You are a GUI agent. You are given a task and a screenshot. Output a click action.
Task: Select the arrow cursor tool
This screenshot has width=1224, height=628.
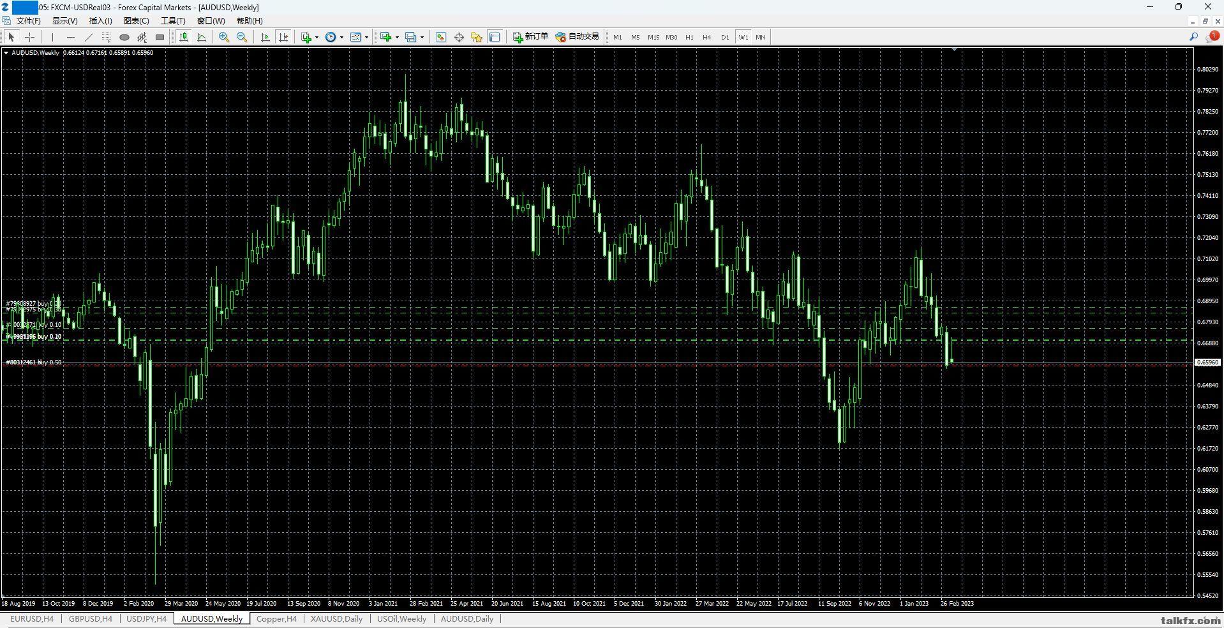coord(11,37)
